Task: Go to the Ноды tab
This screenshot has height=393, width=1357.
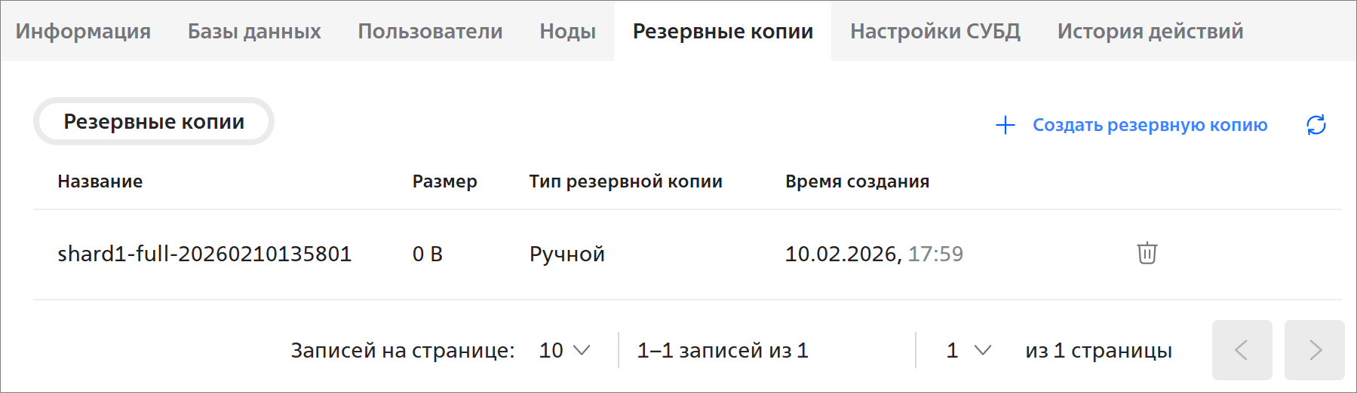Action: click(567, 31)
